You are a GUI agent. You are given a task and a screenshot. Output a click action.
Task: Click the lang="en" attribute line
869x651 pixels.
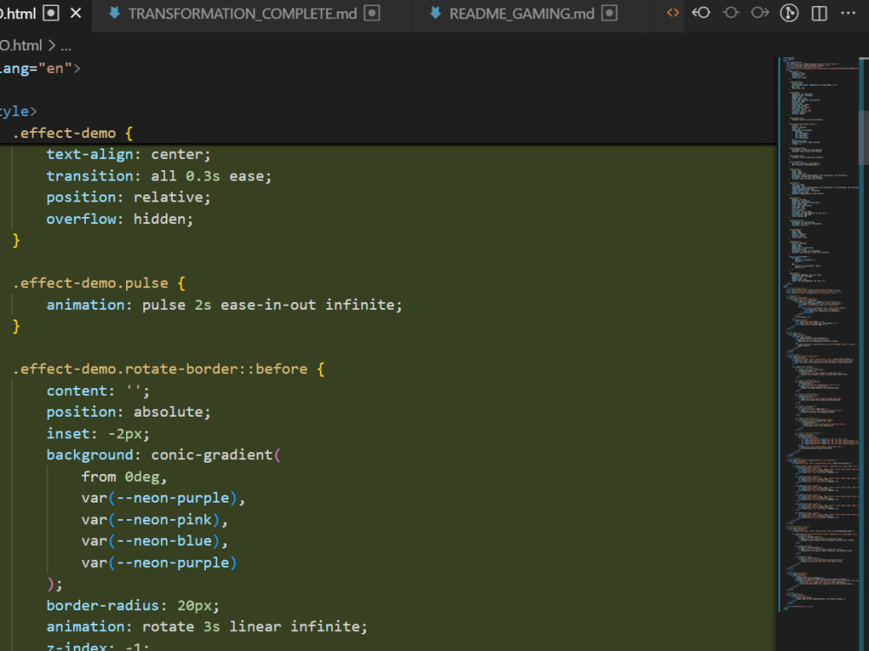[40, 69]
